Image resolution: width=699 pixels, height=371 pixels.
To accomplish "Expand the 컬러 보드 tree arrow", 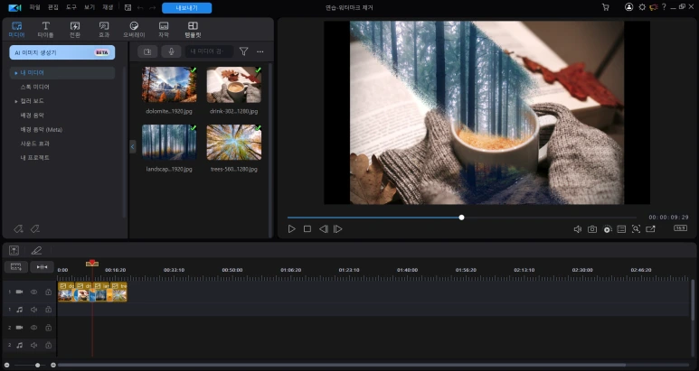I will [x=16, y=101].
